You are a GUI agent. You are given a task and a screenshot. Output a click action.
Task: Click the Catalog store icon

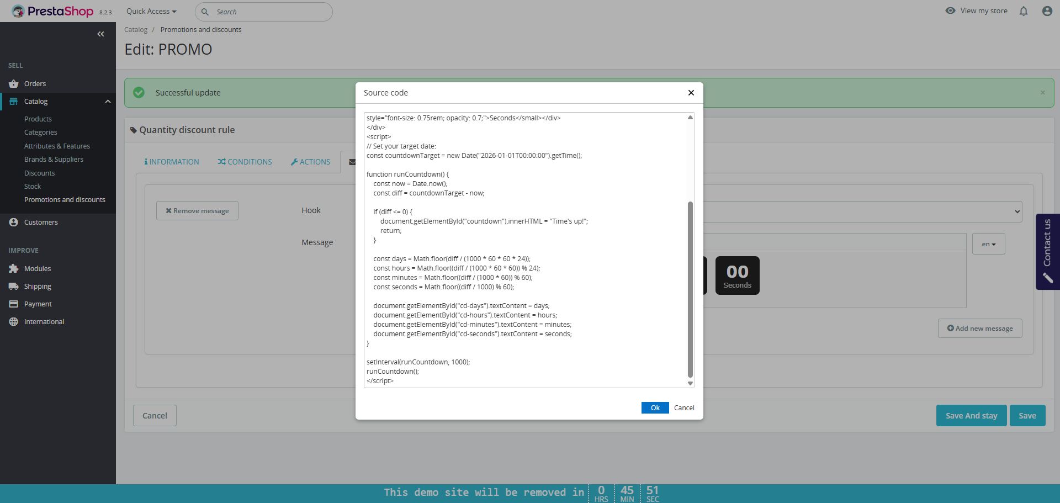pos(14,102)
